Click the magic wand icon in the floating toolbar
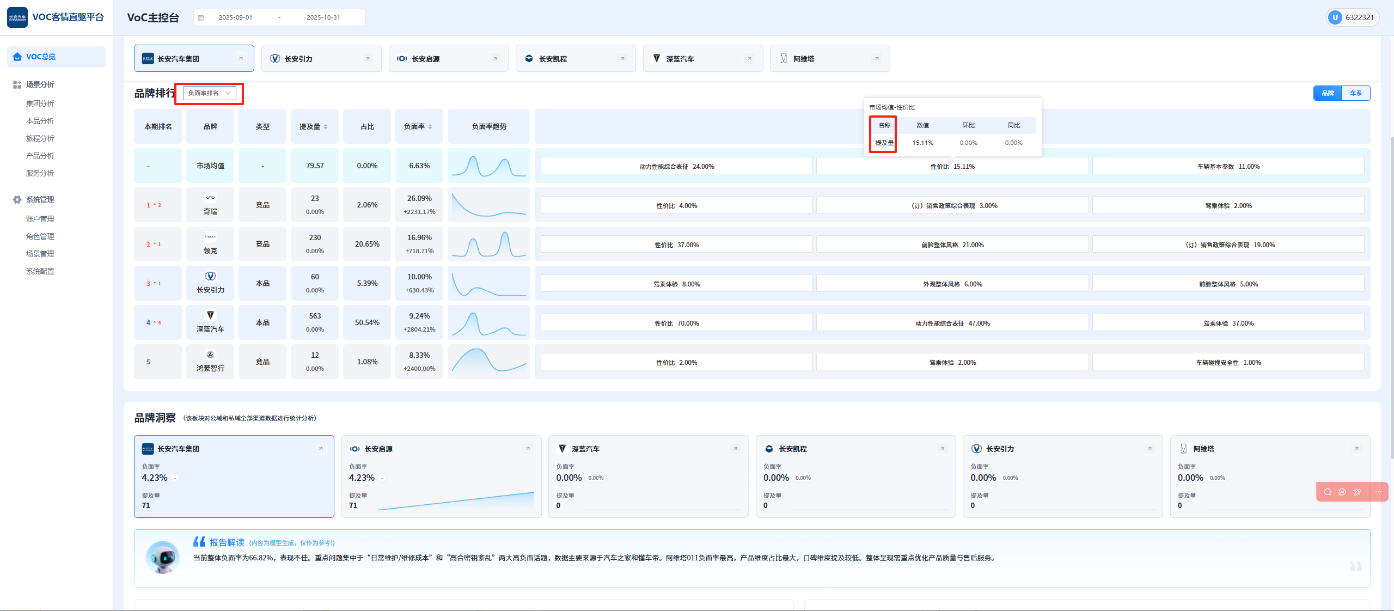Screen dimensions: 1394x611 click(x=1357, y=492)
